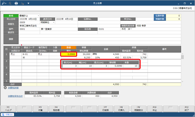Click the 単材積 value 0.0090
This screenshot has height=117, width=195.
click(116, 66)
